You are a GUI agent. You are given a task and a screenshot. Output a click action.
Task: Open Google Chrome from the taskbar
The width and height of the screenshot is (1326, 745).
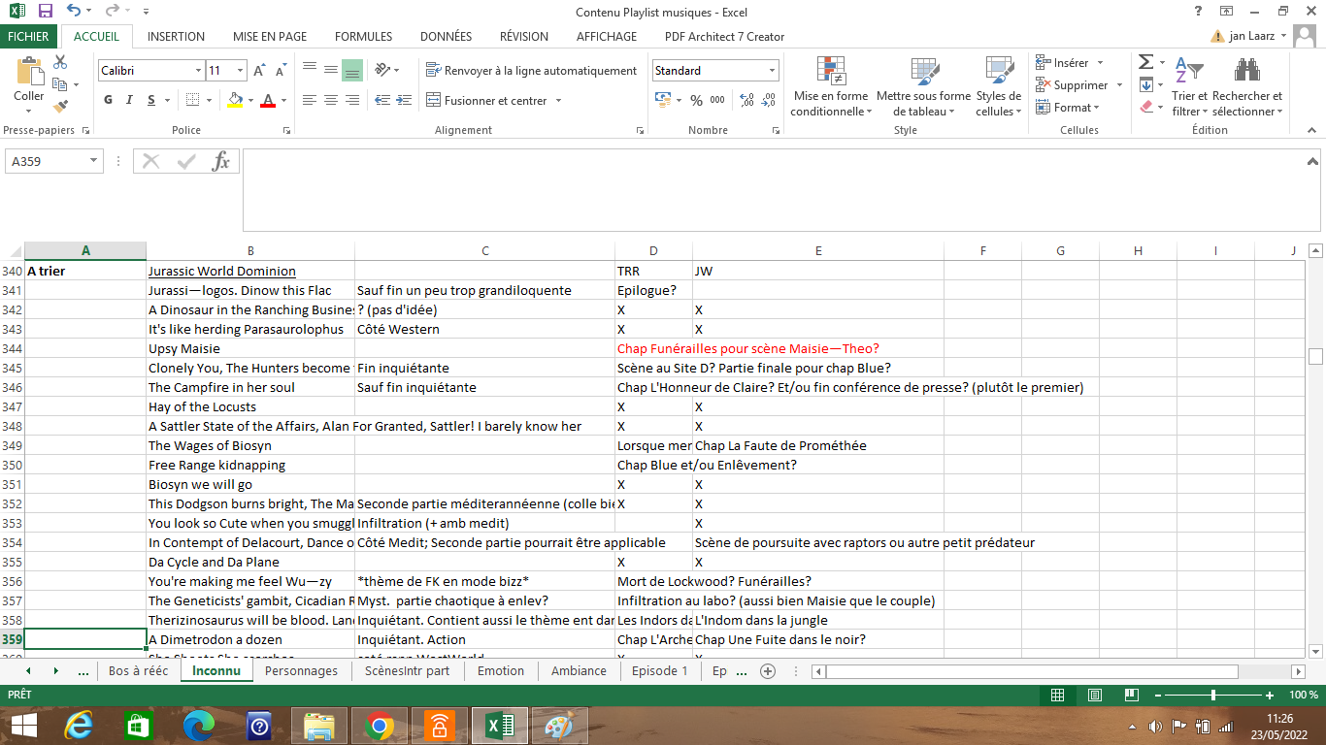[x=380, y=726]
